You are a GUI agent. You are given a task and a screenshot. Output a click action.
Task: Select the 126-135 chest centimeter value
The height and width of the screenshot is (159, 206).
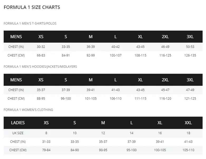190,55
